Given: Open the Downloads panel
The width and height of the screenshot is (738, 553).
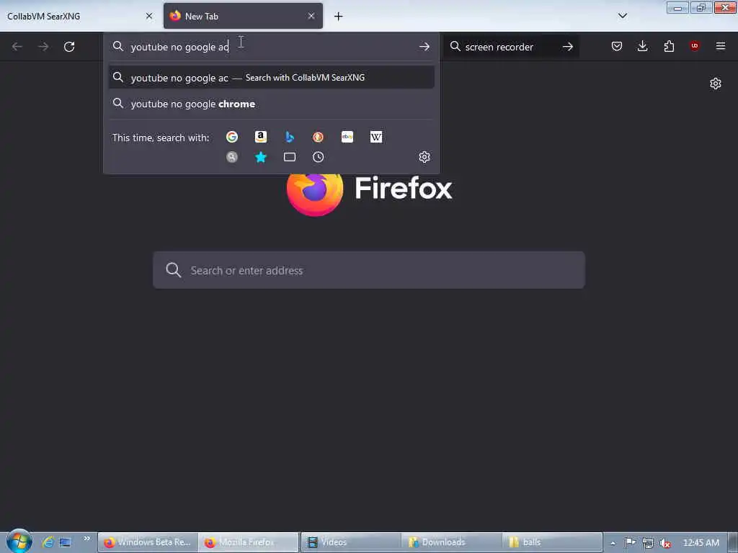Looking at the screenshot, I should pos(642,46).
